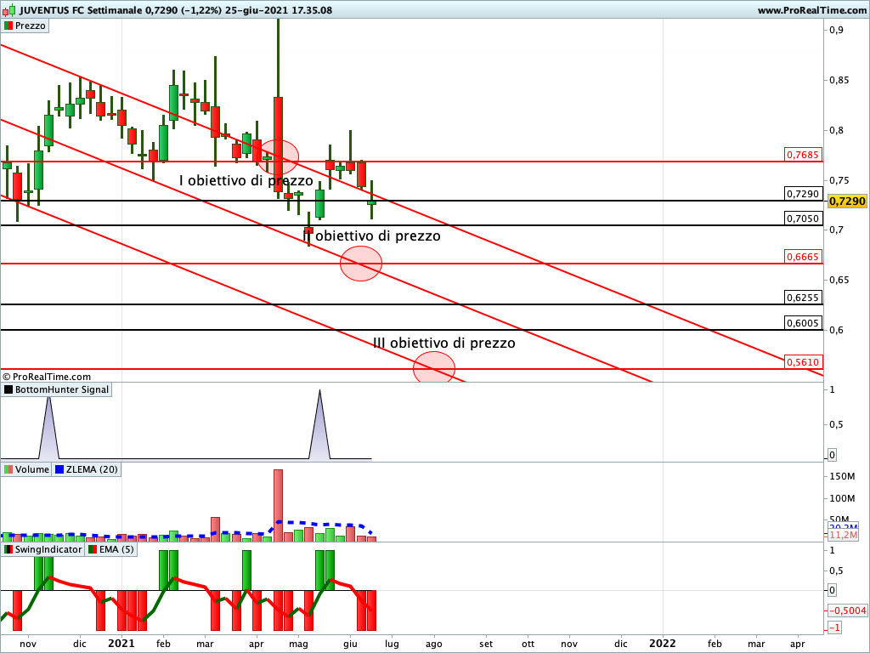Click the red 11,2M volume value label

(844, 536)
